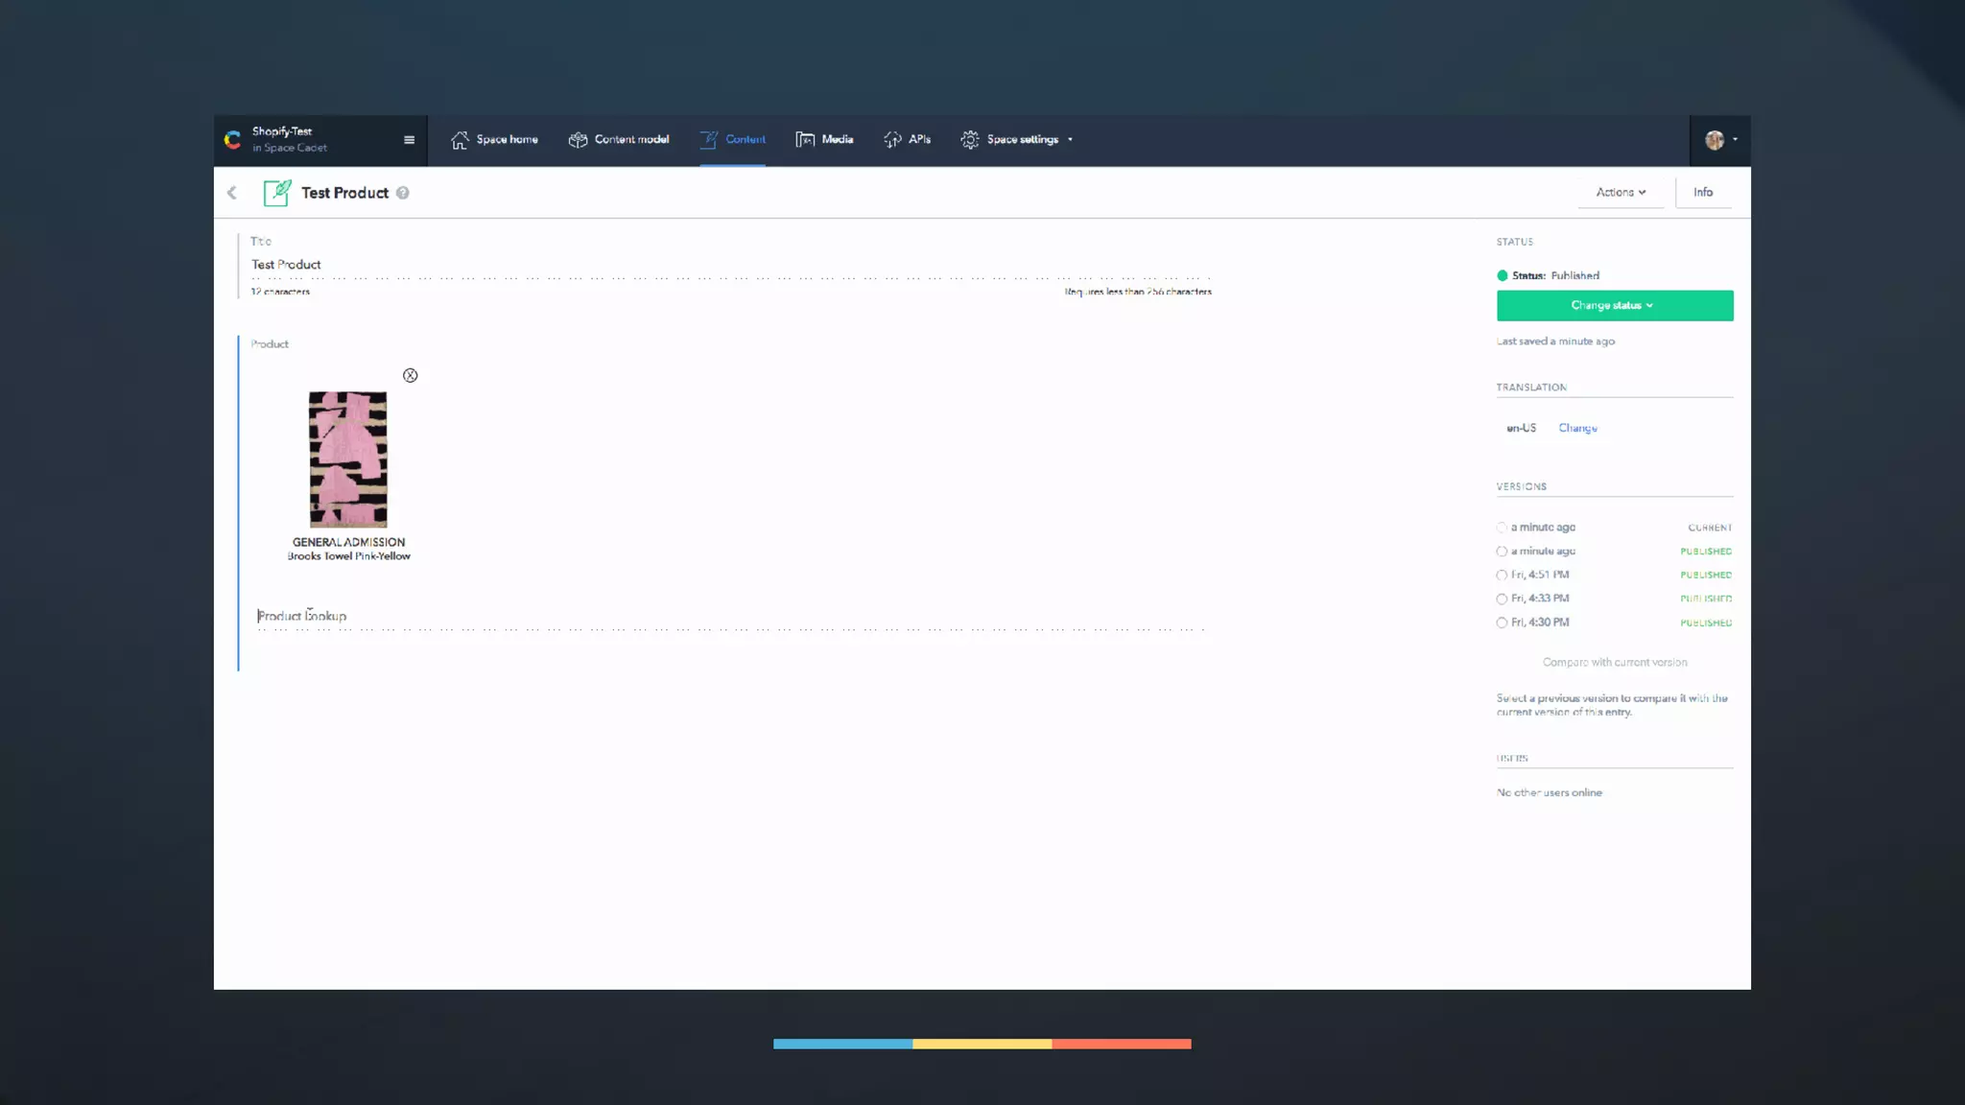Screen dimensions: 1965x1105
Task: Click the Content model box icon
Action: click(x=578, y=140)
